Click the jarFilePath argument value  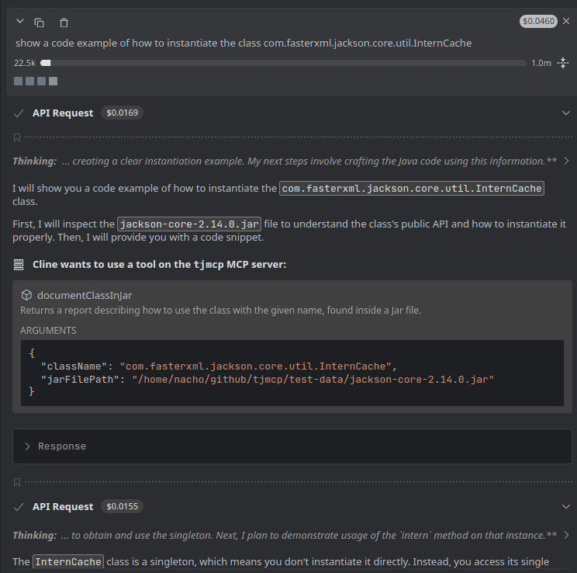point(313,379)
